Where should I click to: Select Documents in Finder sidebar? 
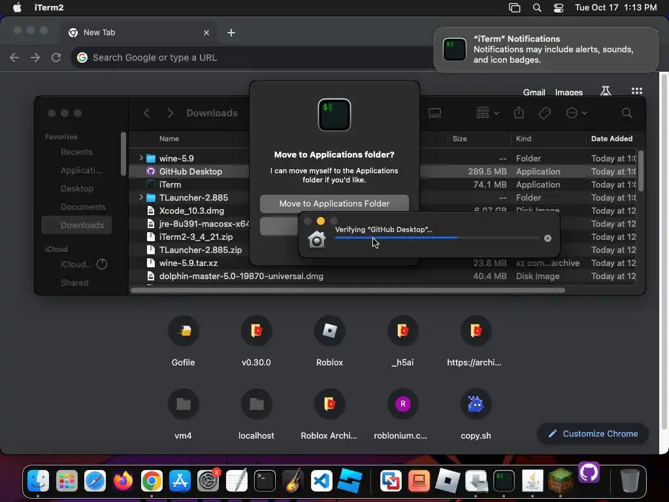[x=83, y=207]
